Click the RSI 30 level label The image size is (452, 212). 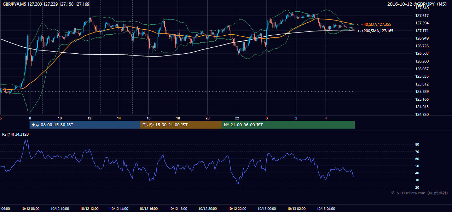click(x=417, y=180)
